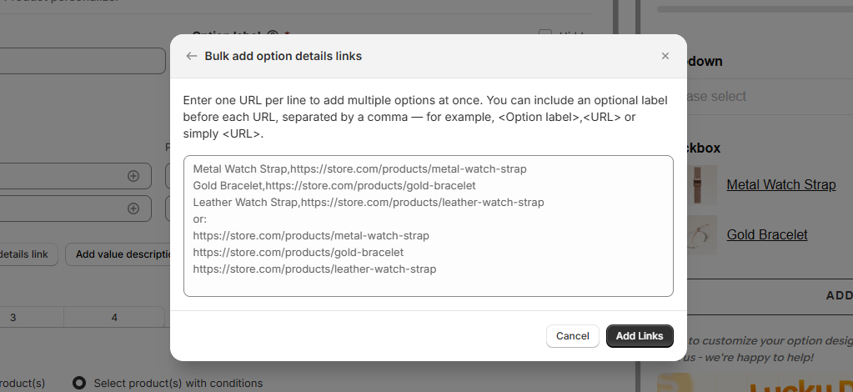Open the Metal Watch Strap link

(x=780, y=184)
